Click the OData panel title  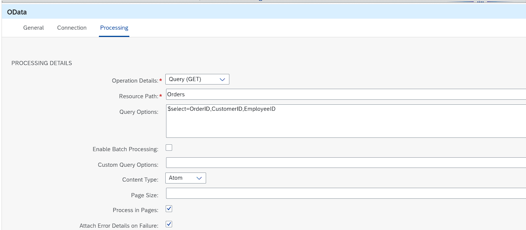(16, 12)
